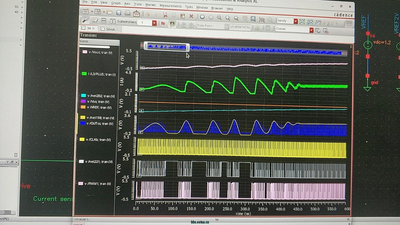Open the Measurements menu
Image resolution: width=400 pixels, height=225 pixels.
click(x=170, y=6)
